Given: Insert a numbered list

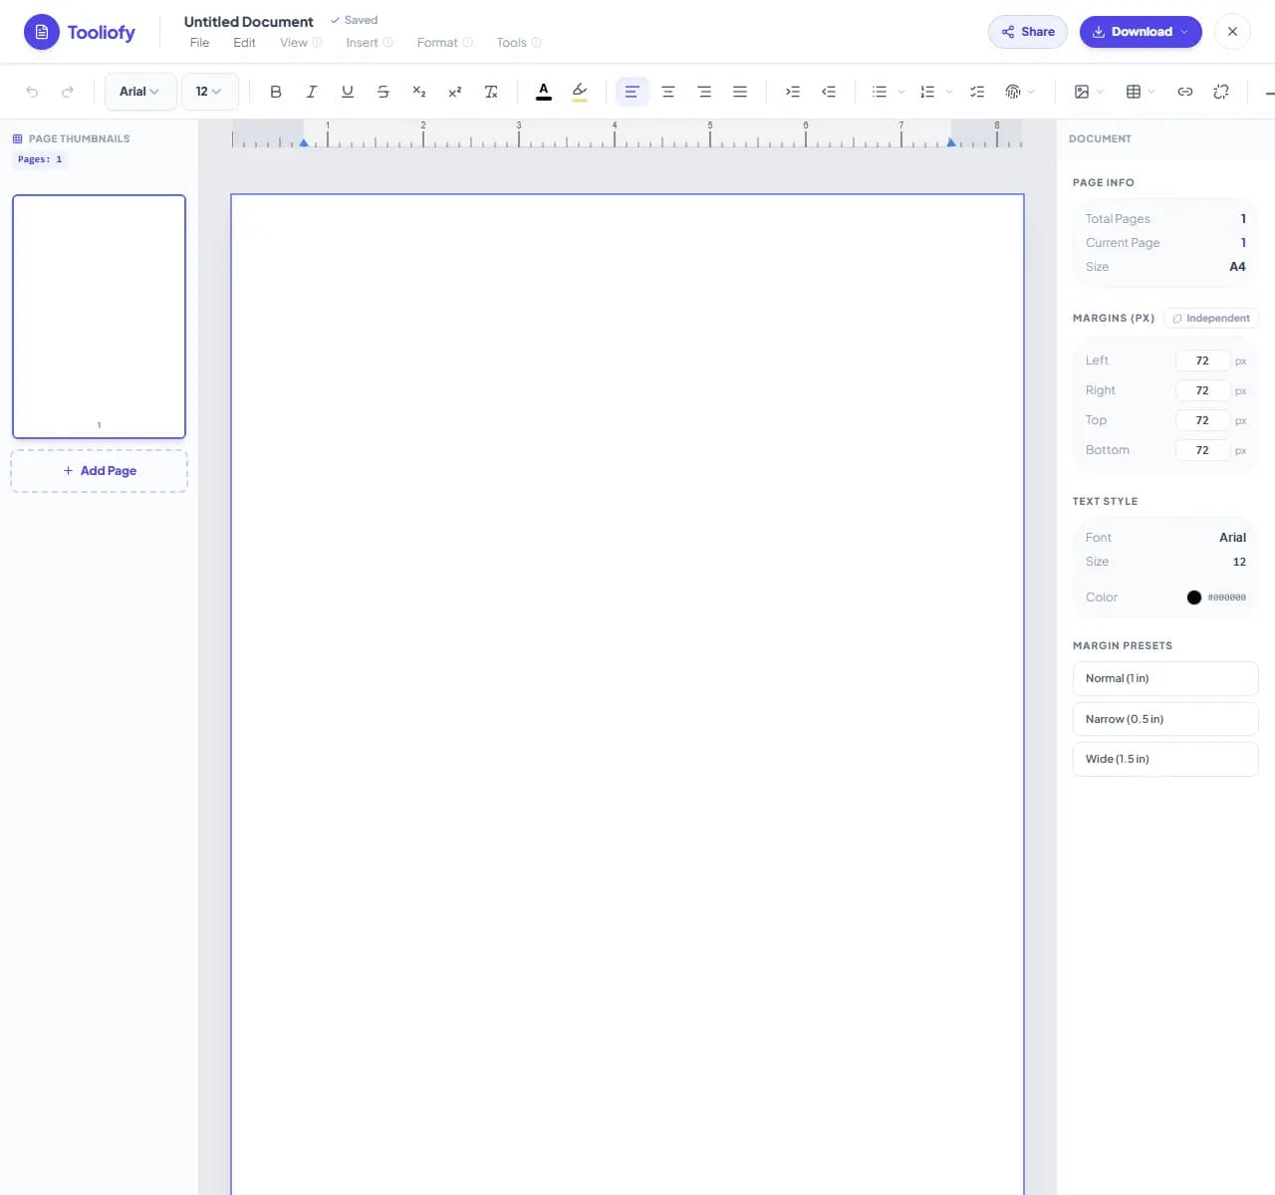Looking at the screenshot, I should (927, 92).
